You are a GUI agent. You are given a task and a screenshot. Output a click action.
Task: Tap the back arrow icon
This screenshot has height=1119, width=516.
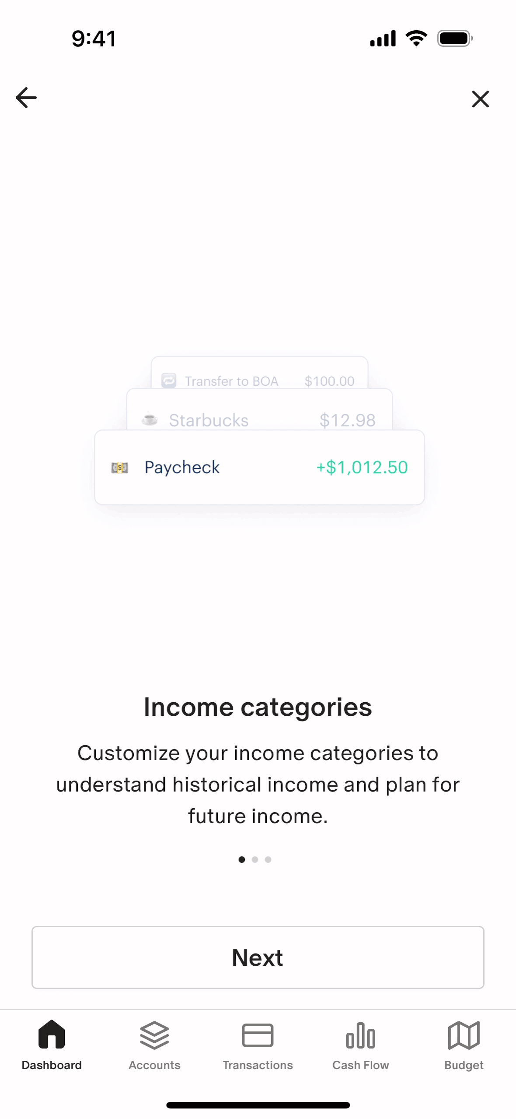pyautogui.click(x=26, y=98)
